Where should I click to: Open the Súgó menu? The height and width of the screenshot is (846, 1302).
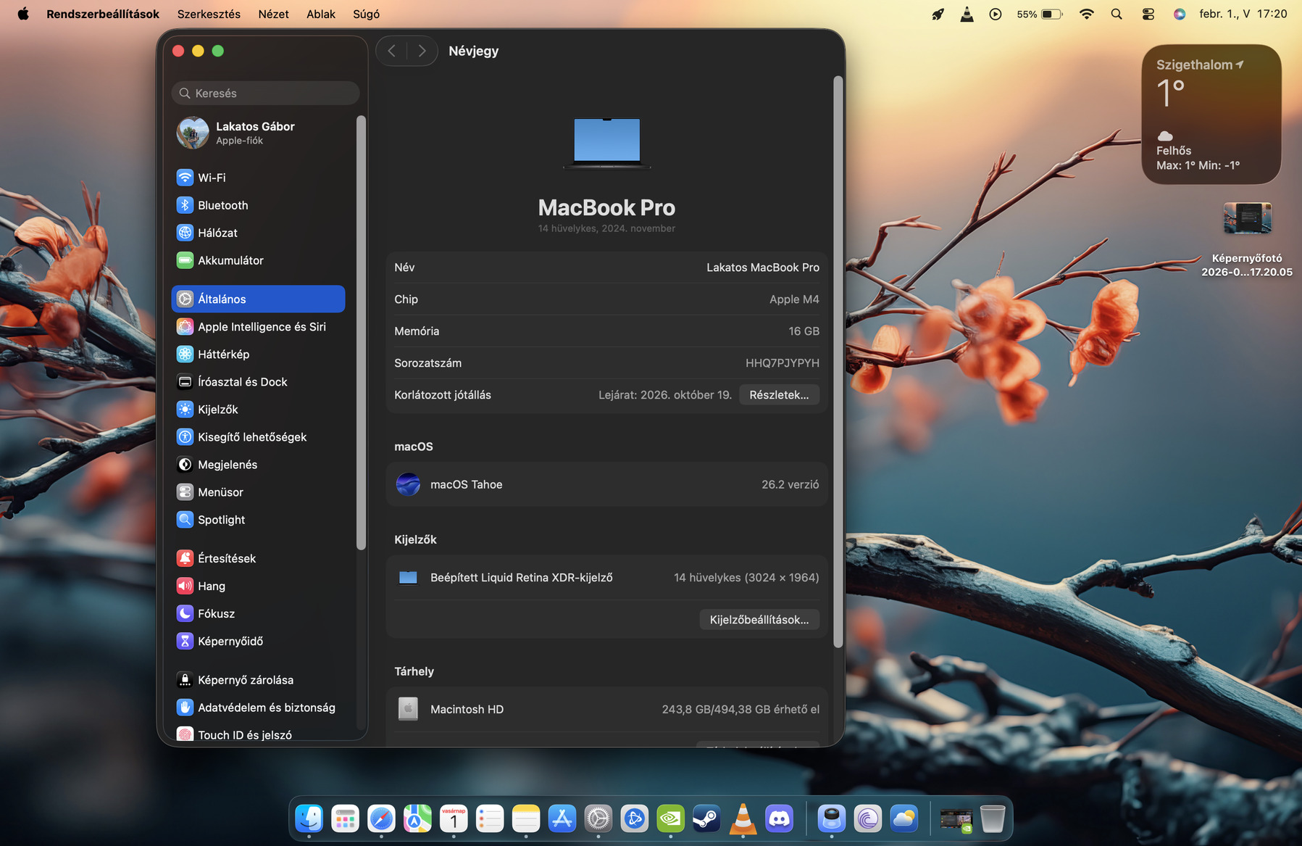coord(366,14)
